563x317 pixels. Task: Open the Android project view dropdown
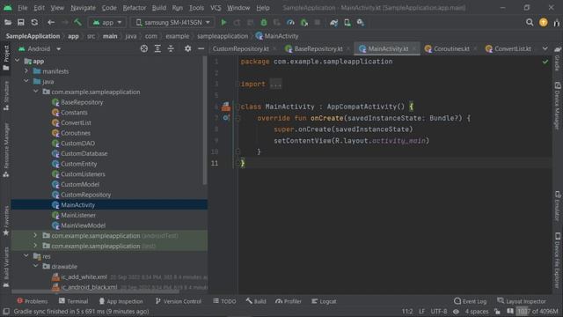pos(40,48)
